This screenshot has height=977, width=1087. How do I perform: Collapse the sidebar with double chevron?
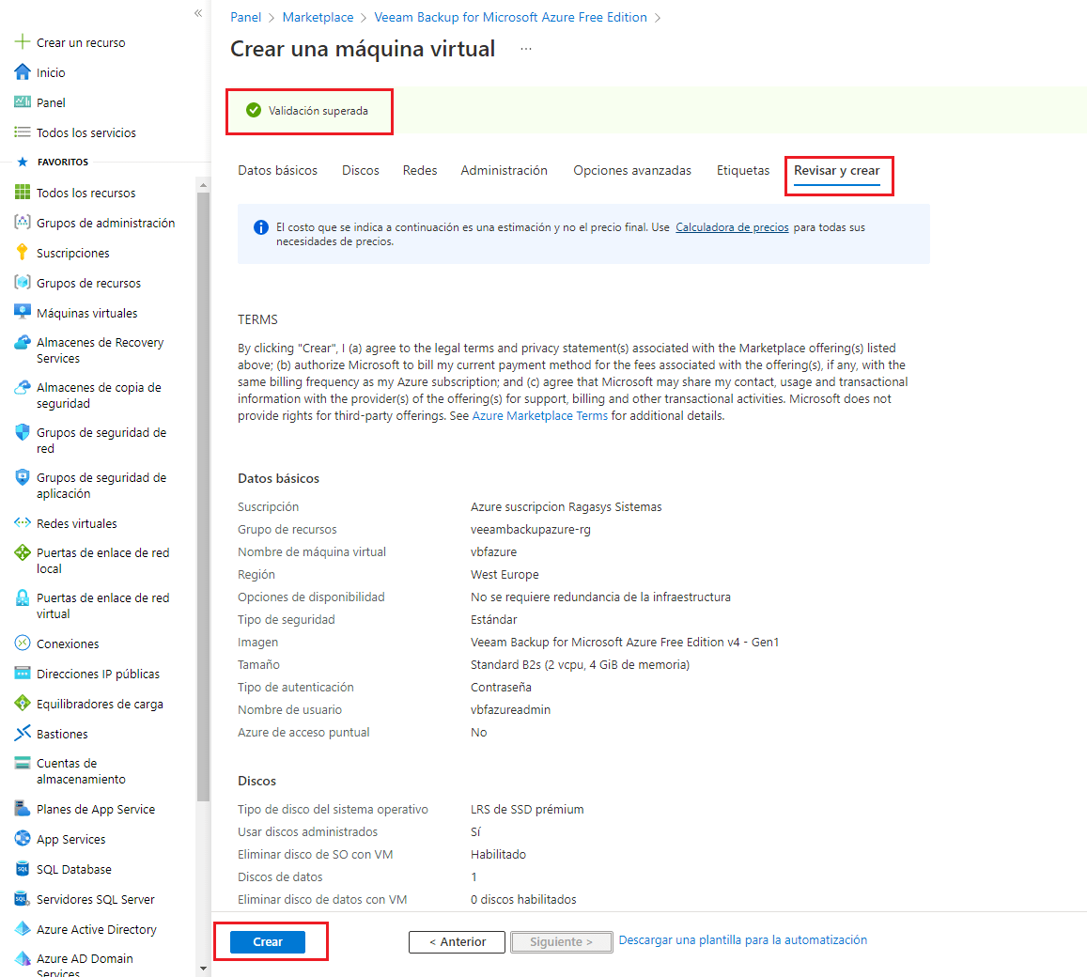click(198, 13)
